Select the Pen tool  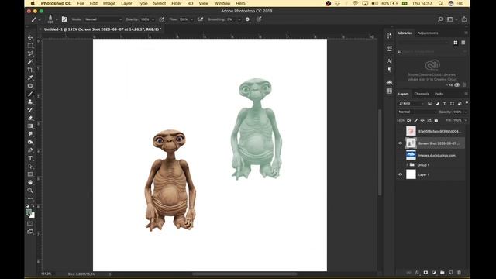[x=30, y=150]
